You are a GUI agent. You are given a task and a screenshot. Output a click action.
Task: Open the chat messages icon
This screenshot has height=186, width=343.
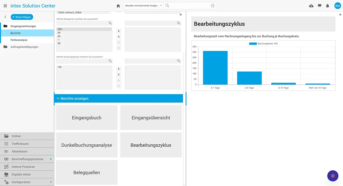tap(319, 6)
